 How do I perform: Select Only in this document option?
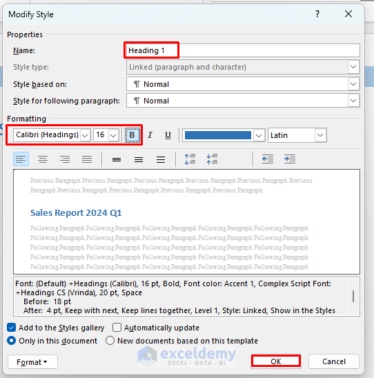point(11,341)
